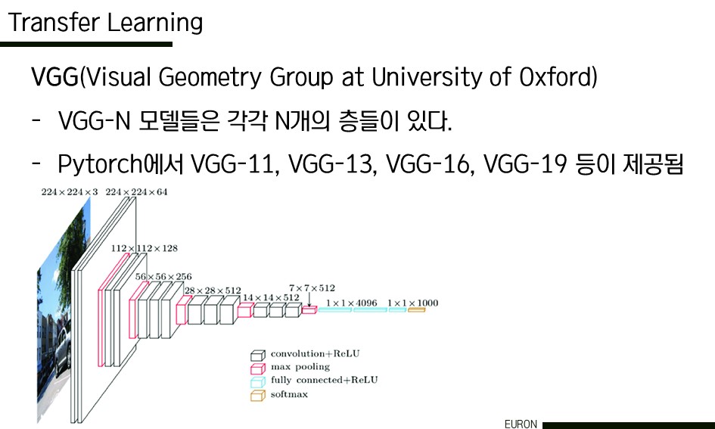Click the street photo input image

[63, 310]
